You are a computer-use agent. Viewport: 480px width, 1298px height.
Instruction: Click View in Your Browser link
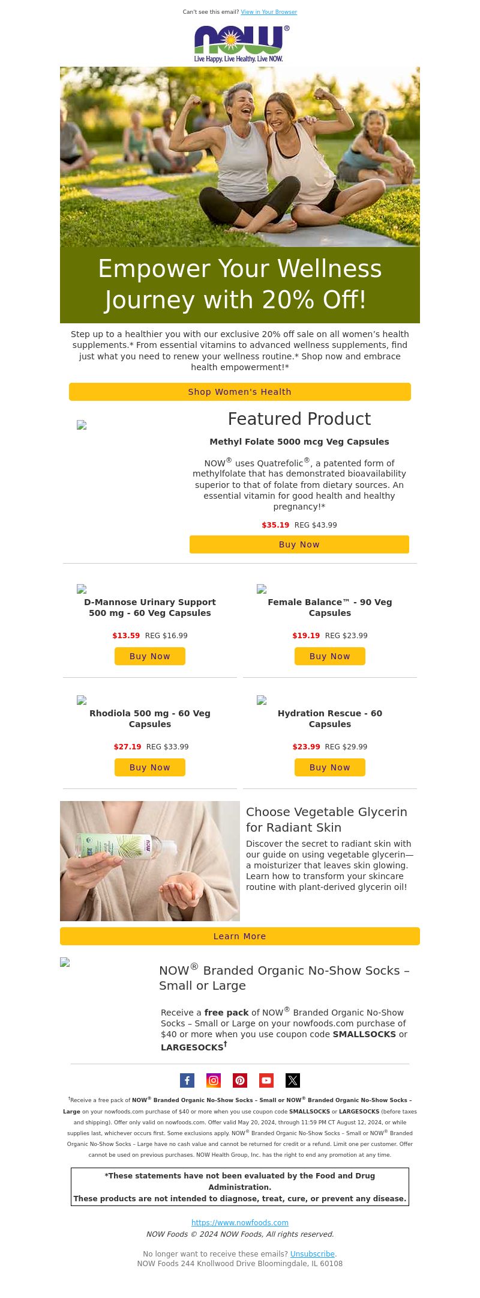coord(269,12)
